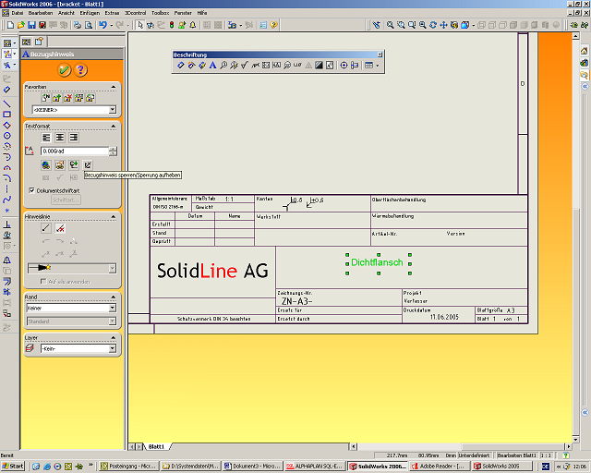Viewport: 591px width, 473px height.
Task: Select the note 'A' tool in Beschriftung toolbar
Action: click(212, 66)
